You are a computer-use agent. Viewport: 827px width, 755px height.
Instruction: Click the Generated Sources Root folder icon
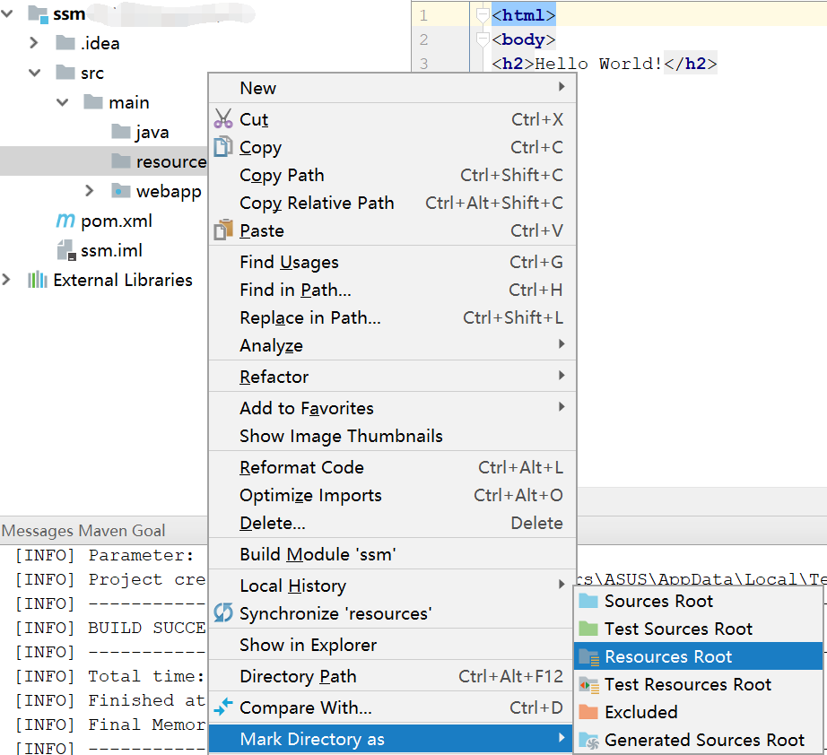(x=588, y=741)
